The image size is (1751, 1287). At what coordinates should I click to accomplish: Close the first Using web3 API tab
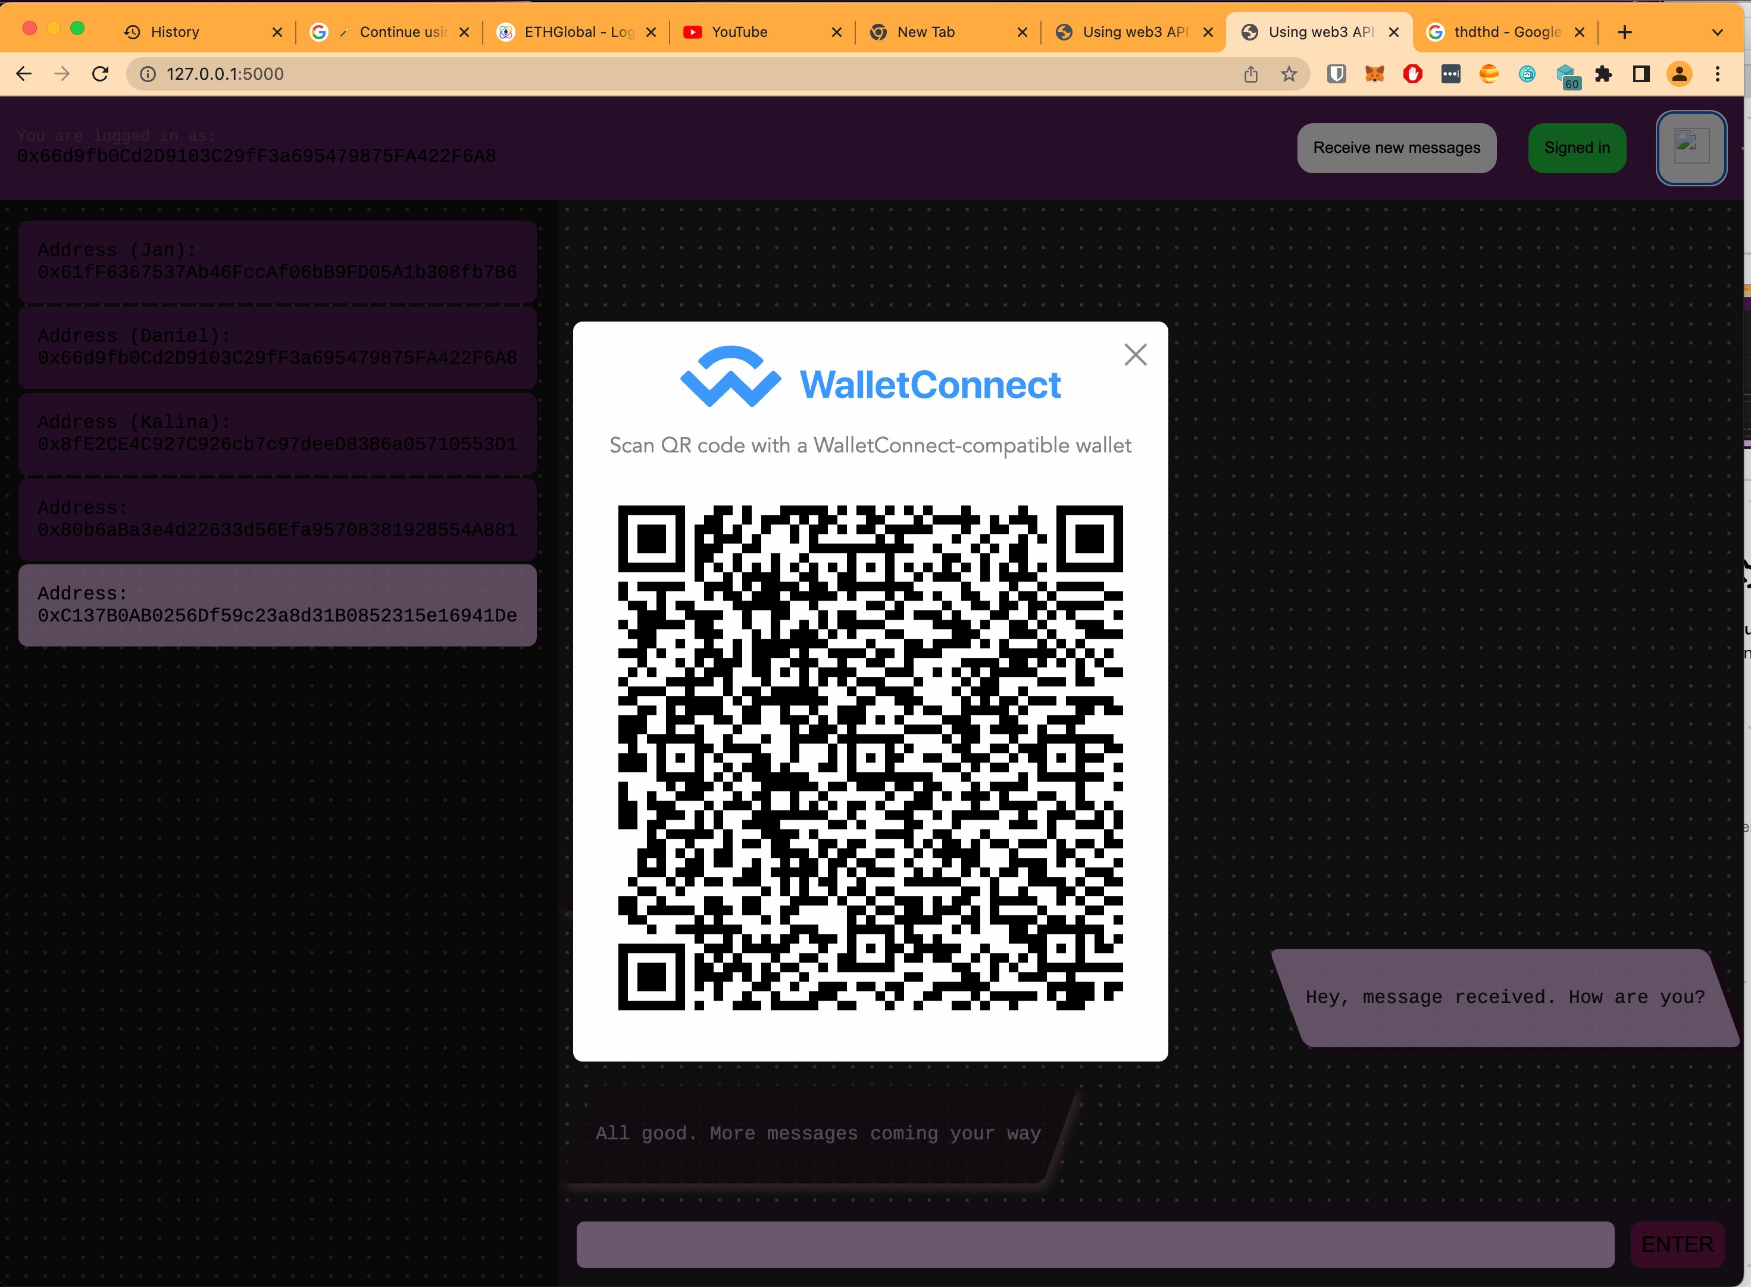point(1208,32)
